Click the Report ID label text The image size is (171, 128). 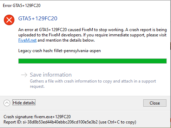coord(13,122)
